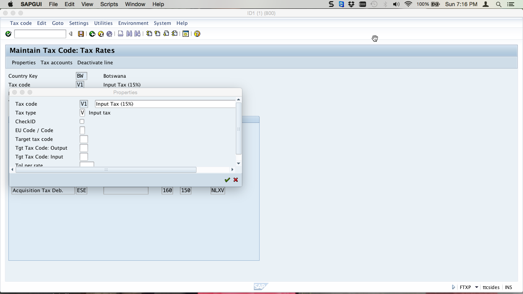Click the Country Key field BW
This screenshot has width=523, height=294.
[x=82, y=76]
